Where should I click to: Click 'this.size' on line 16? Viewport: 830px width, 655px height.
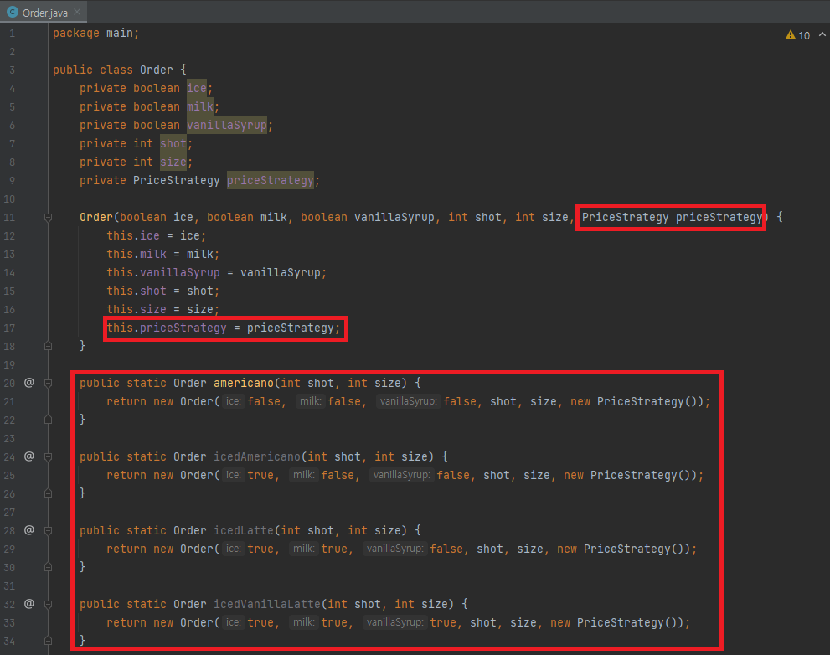[137, 309]
